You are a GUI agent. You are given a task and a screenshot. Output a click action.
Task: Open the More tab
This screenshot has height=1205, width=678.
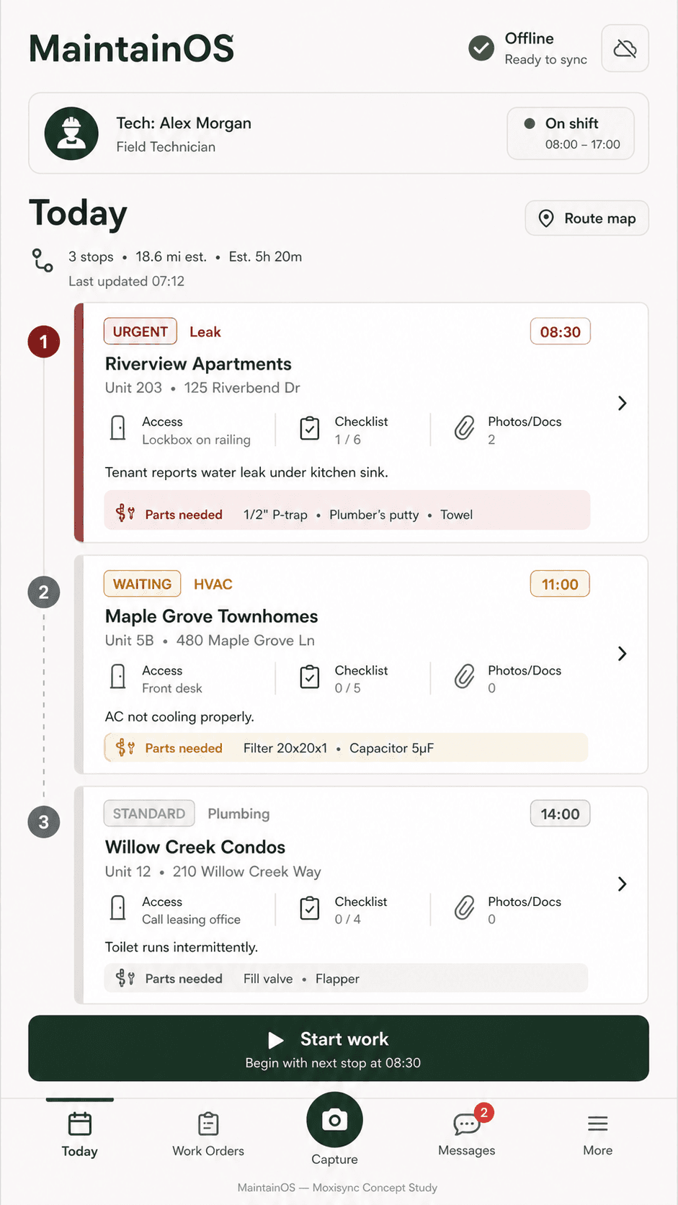pos(598,1134)
